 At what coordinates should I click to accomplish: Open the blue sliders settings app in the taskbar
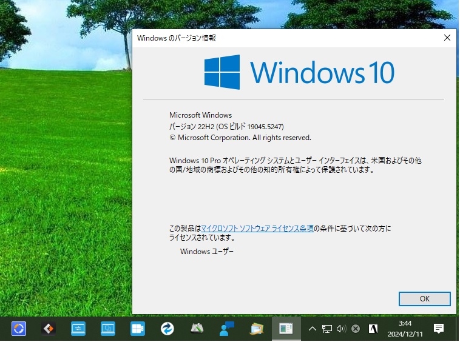(x=78, y=329)
